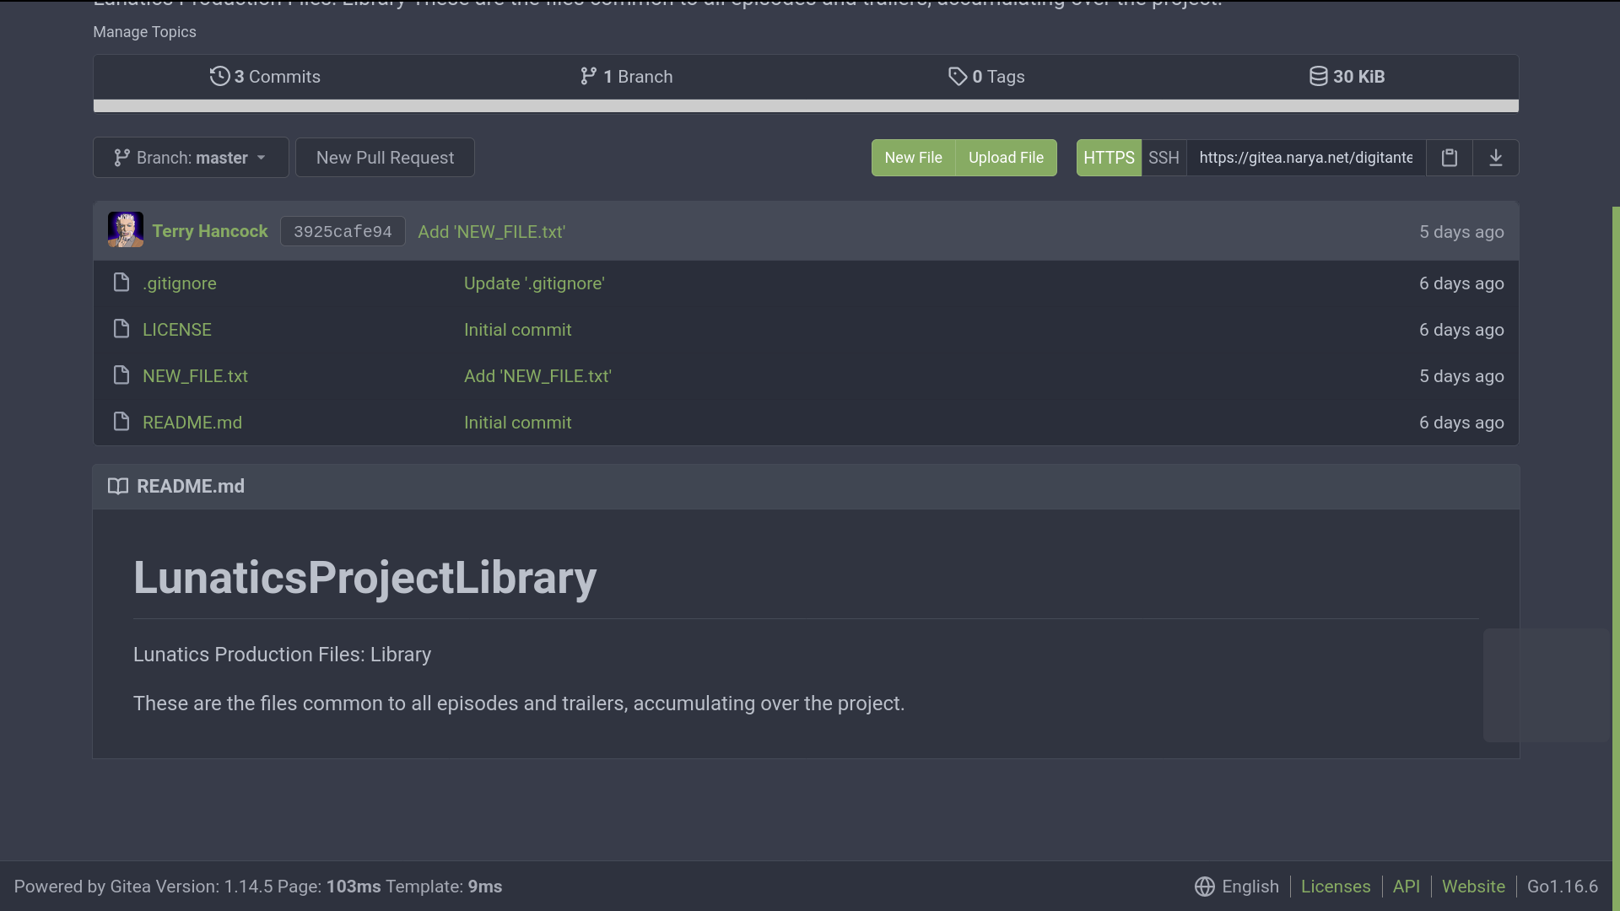Click the README.md book icon in header
The image size is (1620, 911).
click(118, 486)
